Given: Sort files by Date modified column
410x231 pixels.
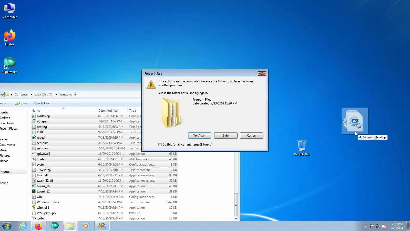Looking at the screenshot, I should (x=112, y=111).
